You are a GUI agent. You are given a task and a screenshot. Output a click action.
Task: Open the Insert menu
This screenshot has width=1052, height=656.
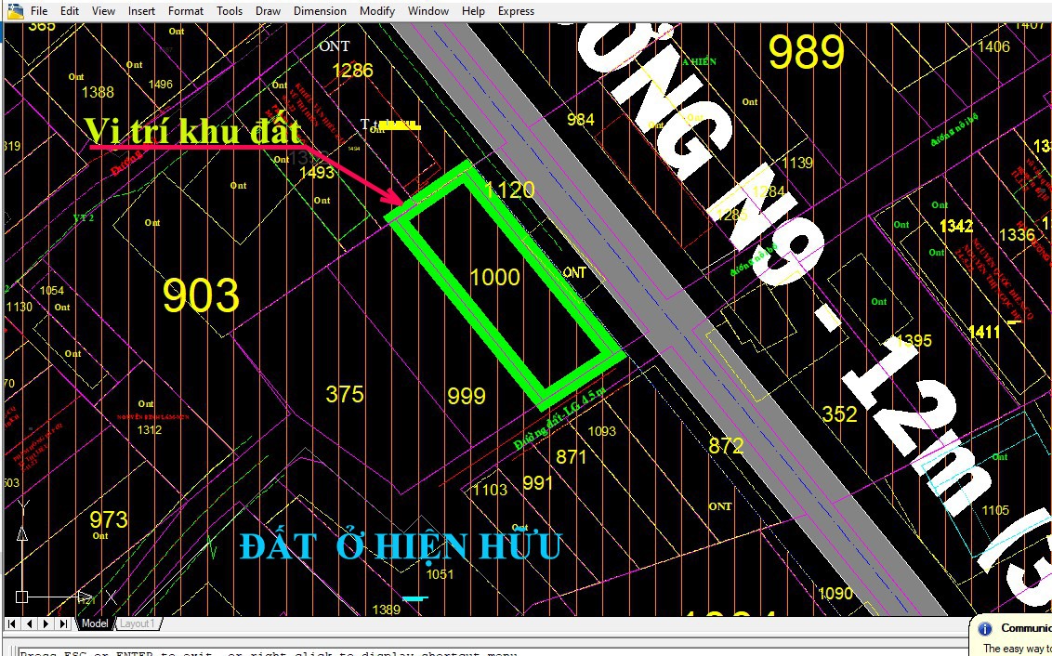[142, 11]
